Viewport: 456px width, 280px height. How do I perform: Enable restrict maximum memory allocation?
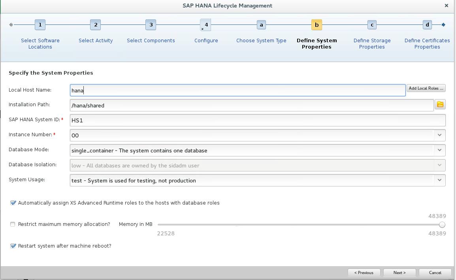click(12, 224)
